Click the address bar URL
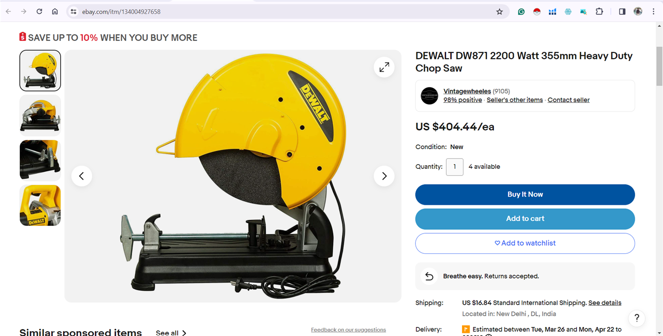663x336 pixels. [x=121, y=12]
